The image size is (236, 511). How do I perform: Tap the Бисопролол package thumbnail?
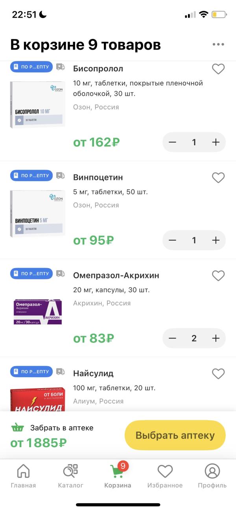pyautogui.click(x=38, y=104)
